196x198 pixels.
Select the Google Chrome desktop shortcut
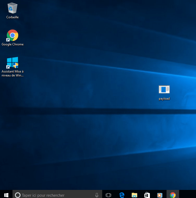12,35
